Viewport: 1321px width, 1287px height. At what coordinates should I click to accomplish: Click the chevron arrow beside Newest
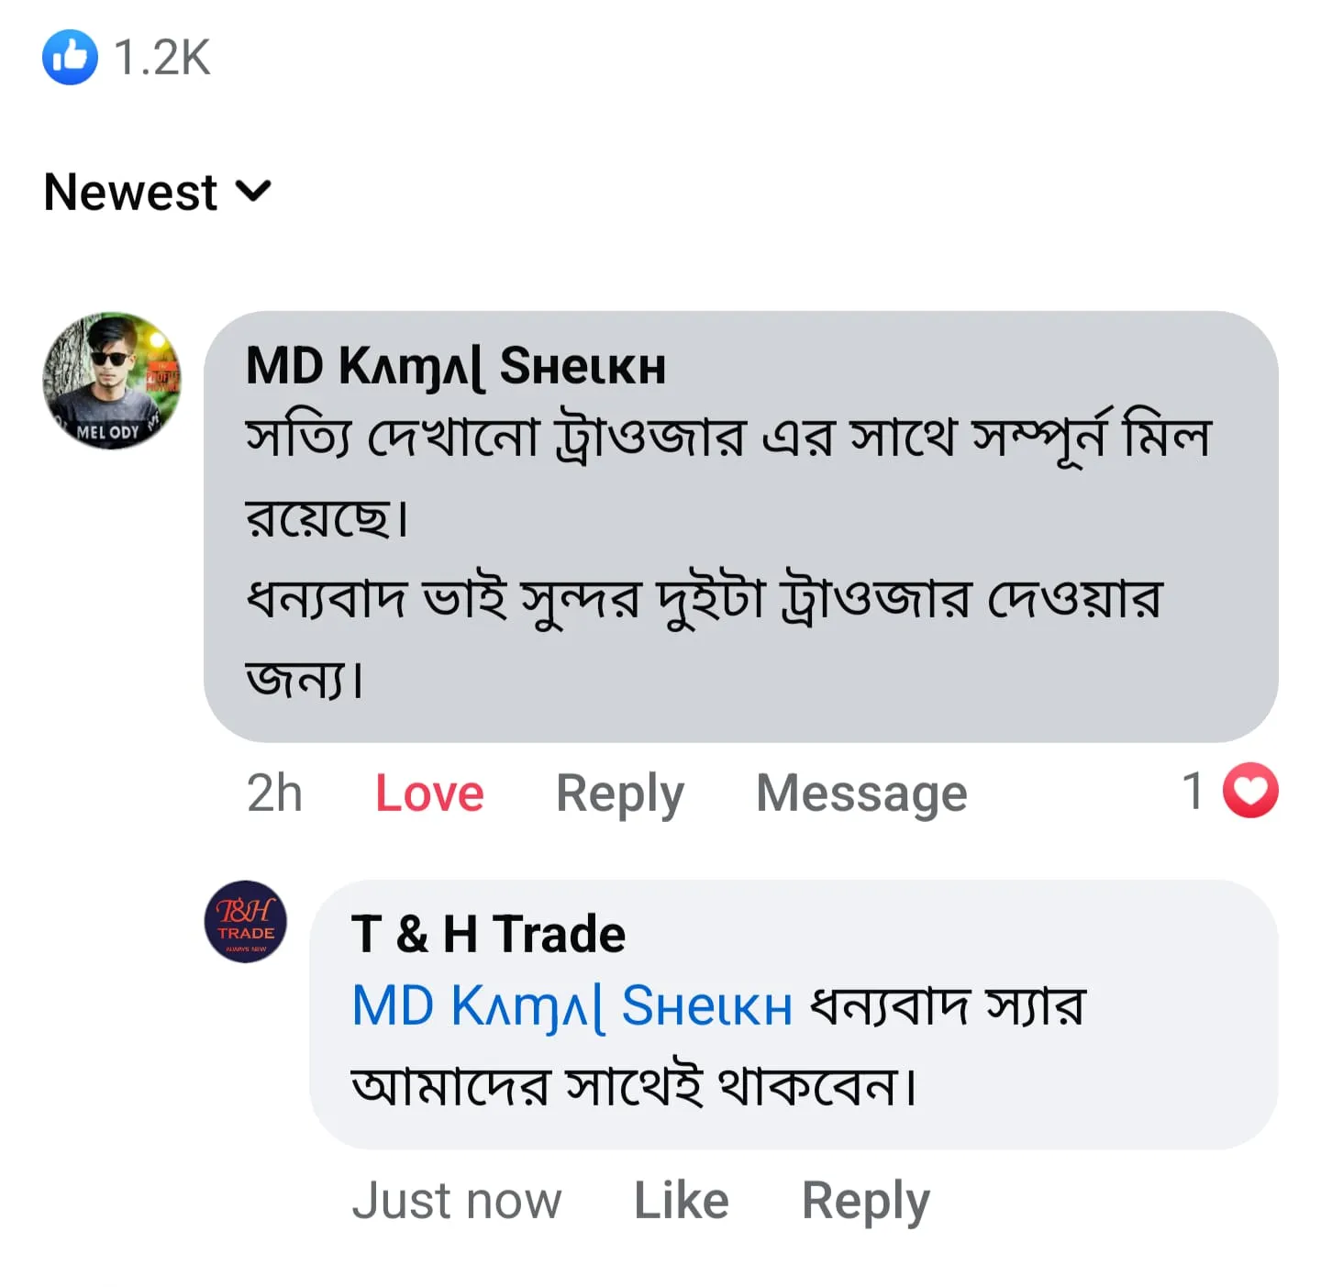click(253, 191)
